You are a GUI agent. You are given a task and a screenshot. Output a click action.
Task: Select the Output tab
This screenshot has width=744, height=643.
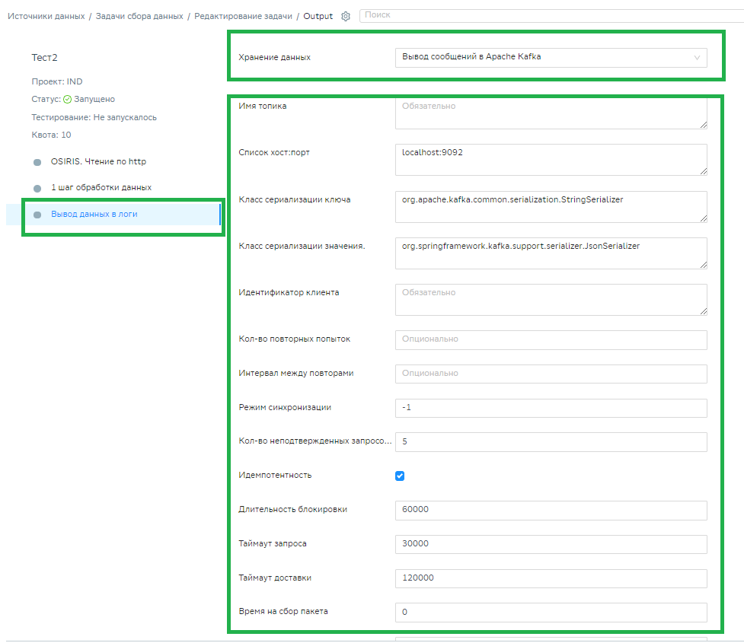[x=319, y=15]
